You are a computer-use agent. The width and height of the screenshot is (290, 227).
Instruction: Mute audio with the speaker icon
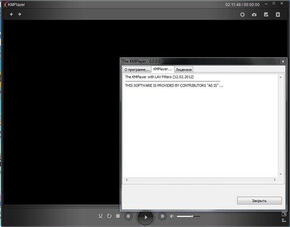[172, 216]
